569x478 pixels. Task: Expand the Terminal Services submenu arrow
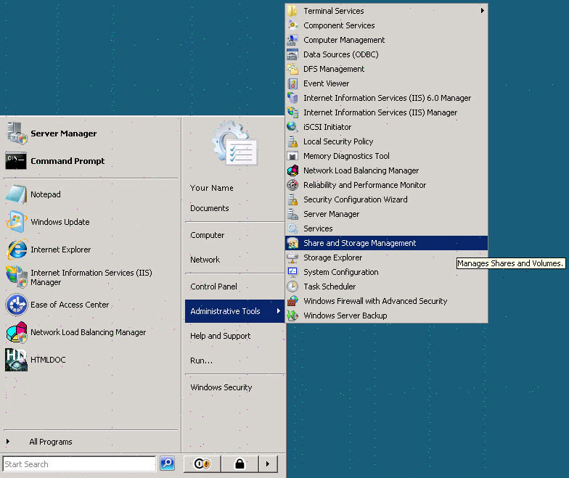(482, 10)
